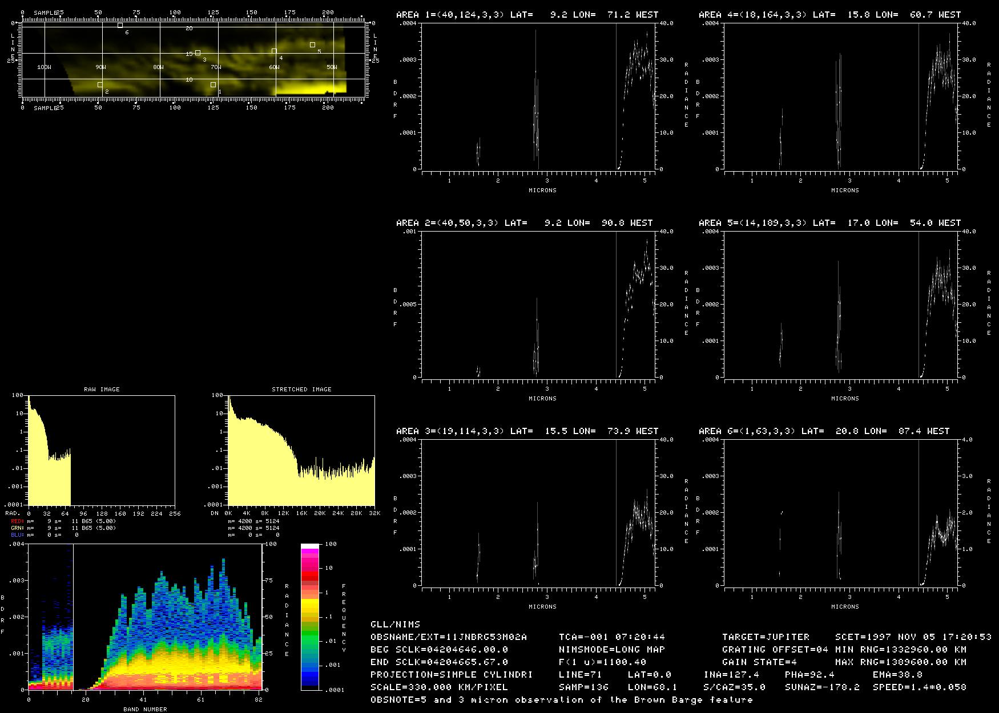The image size is (999, 713).
Task: Click the area 2 square marker on map
Action: (100, 84)
